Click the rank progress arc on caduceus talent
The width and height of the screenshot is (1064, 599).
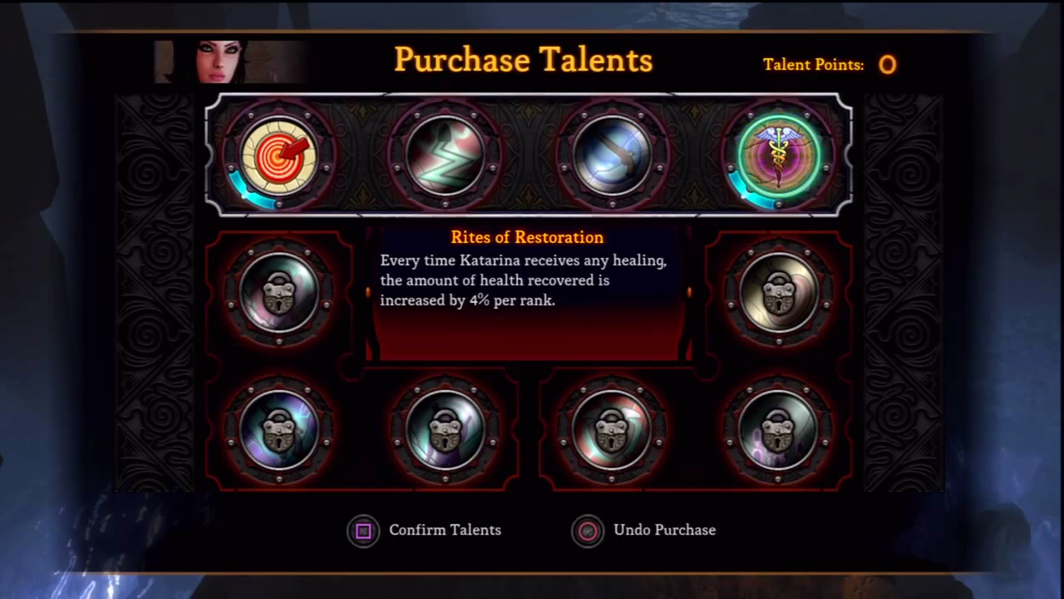pos(747,191)
